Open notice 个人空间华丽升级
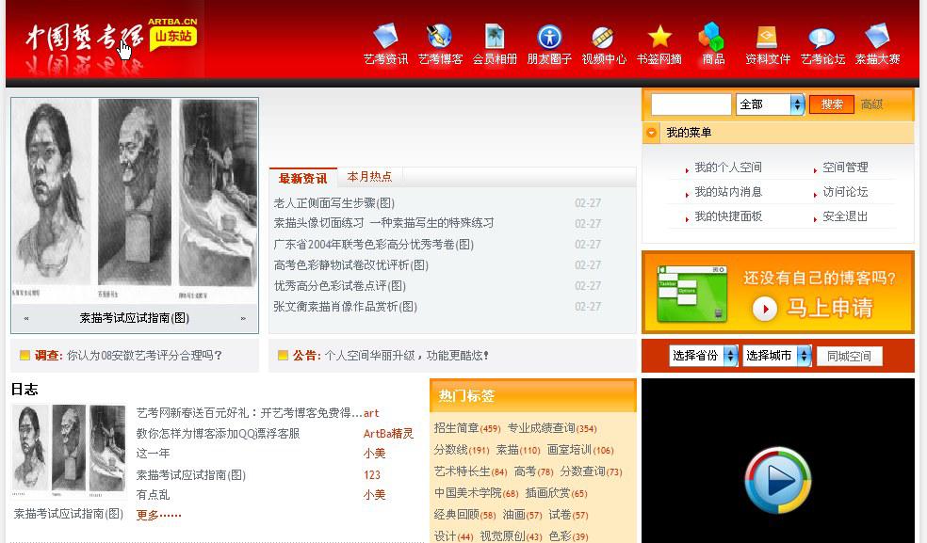Viewport: 927px width, 543px height. 407,355
